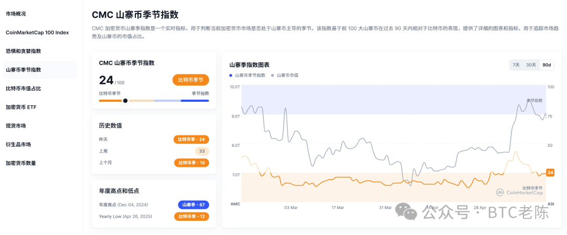Click the 比特币季 - 12 yearly low badge
Image resolution: width=567 pixels, height=235 pixels.
coord(191,217)
